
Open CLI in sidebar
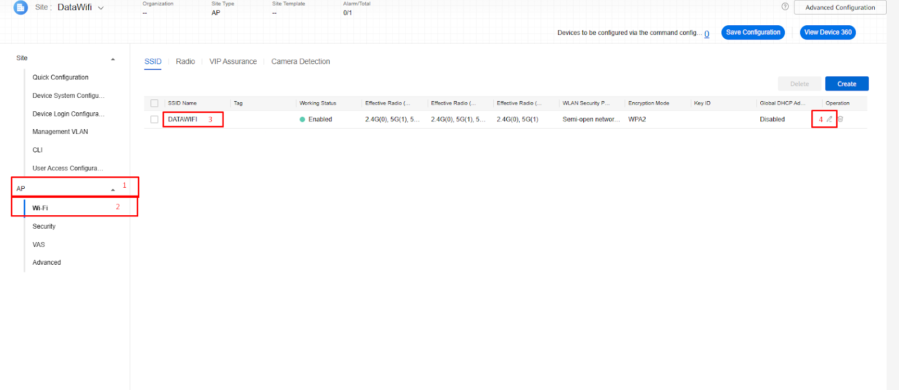(x=38, y=150)
